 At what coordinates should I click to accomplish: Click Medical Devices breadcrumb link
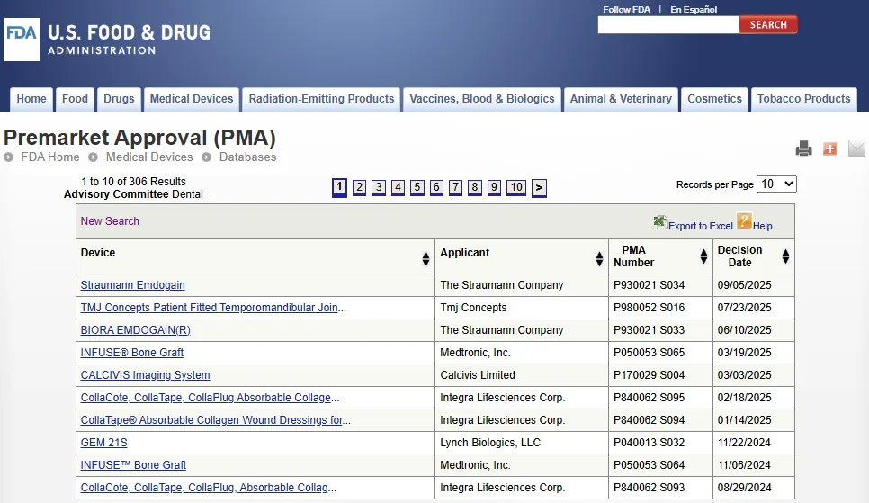click(x=149, y=157)
